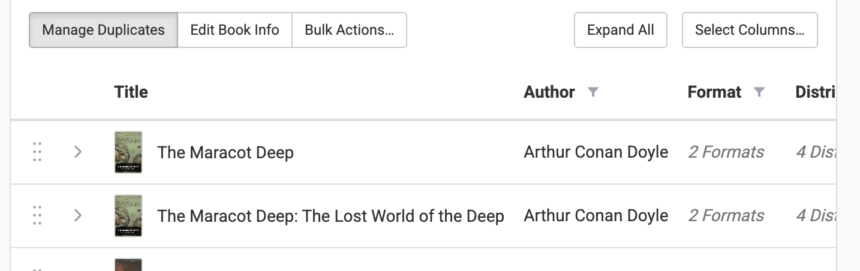
Task: Click the Author column filter icon
Action: 593,92
